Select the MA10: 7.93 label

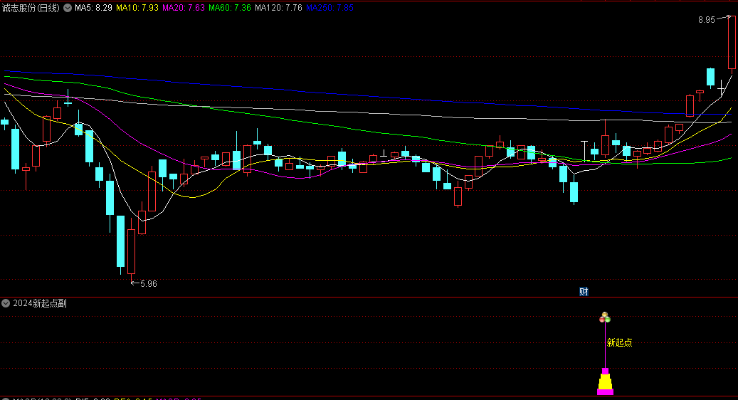137,8
